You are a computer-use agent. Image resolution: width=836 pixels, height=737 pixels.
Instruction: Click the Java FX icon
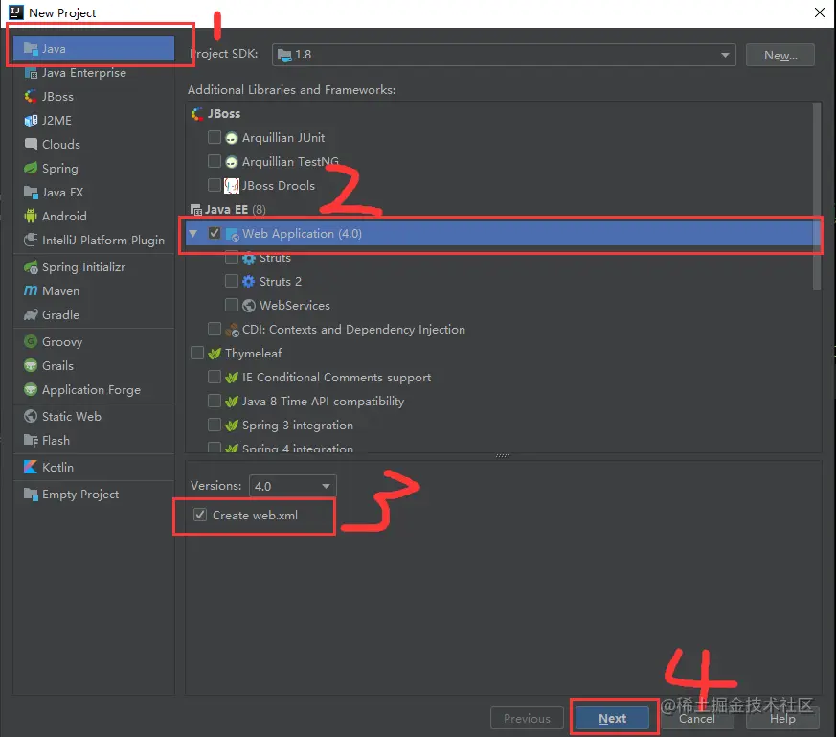[x=31, y=192]
